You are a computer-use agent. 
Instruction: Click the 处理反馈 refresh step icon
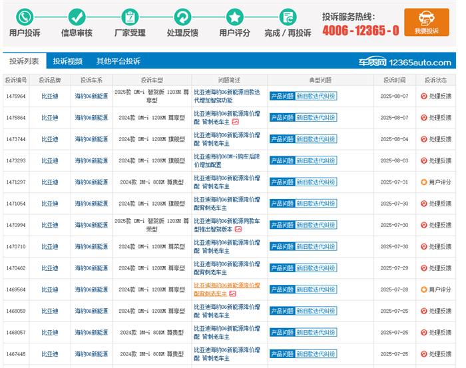pos(182,17)
